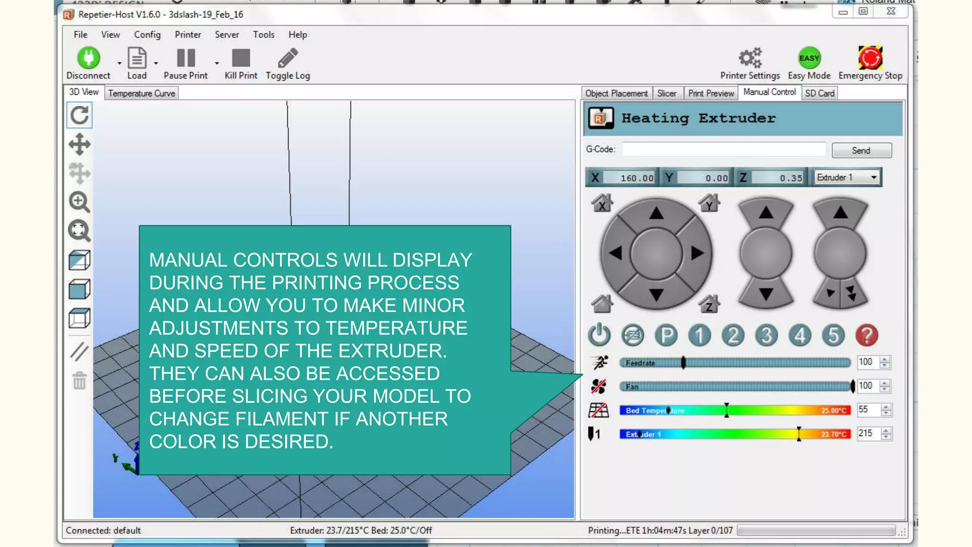The width and height of the screenshot is (972, 547).
Task: Move X axis right arrow
Action: pos(696,253)
